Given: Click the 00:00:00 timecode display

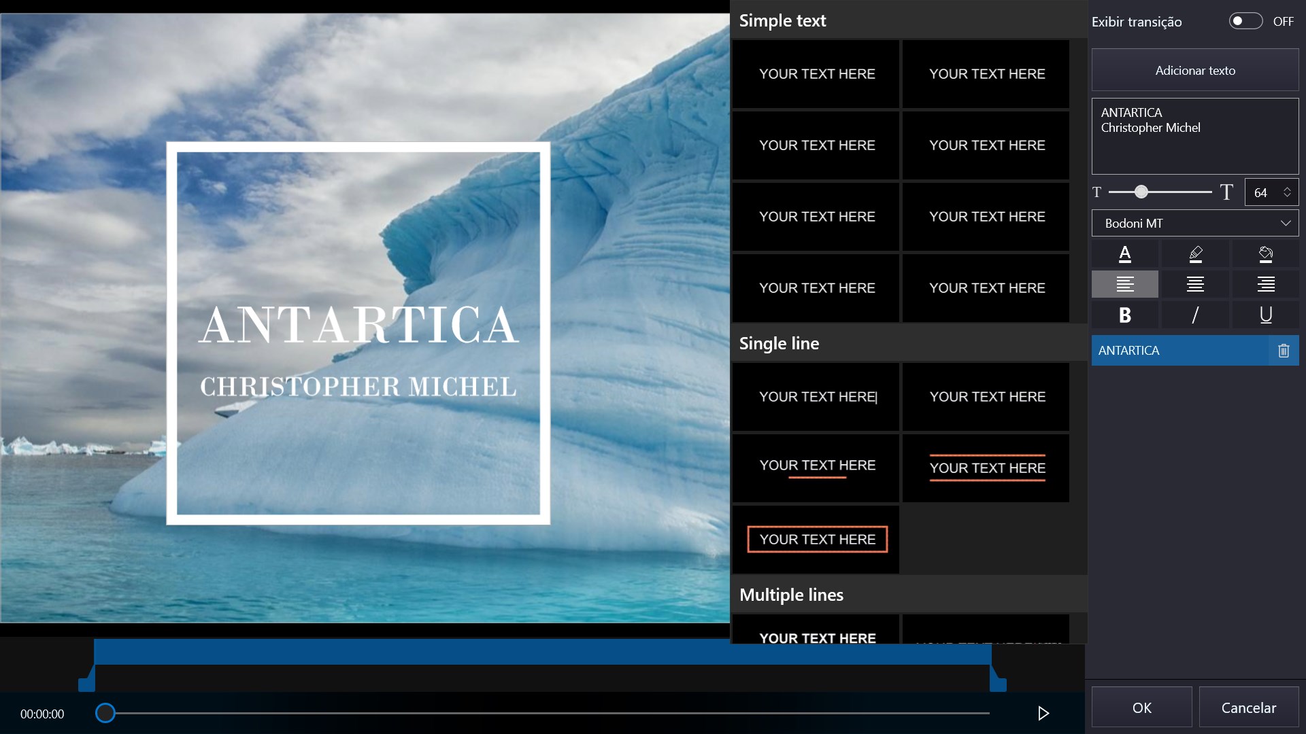Looking at the screenshot, I should 42,714.
